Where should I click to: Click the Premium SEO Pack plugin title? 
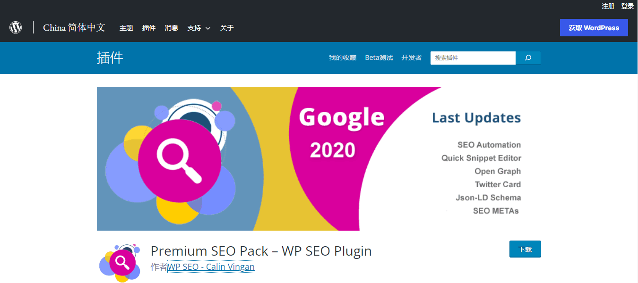(261, 251)
